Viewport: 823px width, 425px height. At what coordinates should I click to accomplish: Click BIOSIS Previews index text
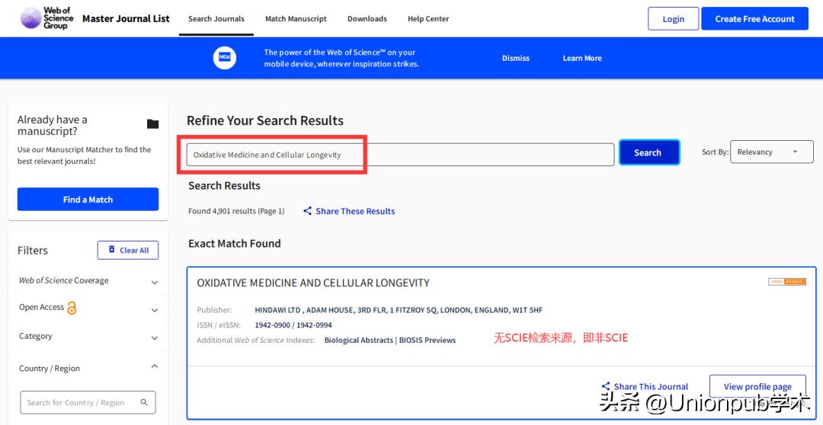point(428,340)
